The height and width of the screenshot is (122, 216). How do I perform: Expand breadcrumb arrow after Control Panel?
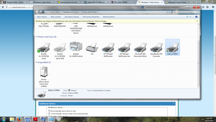61,12
